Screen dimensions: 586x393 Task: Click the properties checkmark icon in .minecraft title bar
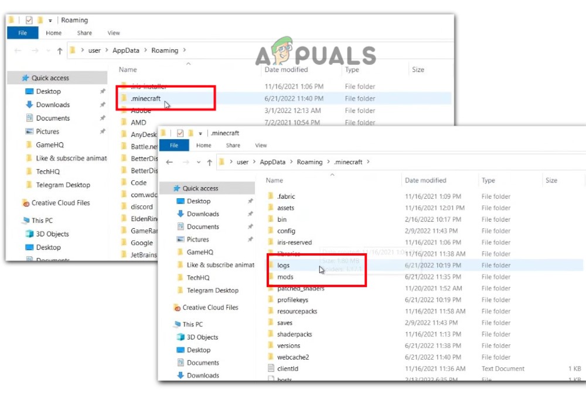click(x=180, y=133)
